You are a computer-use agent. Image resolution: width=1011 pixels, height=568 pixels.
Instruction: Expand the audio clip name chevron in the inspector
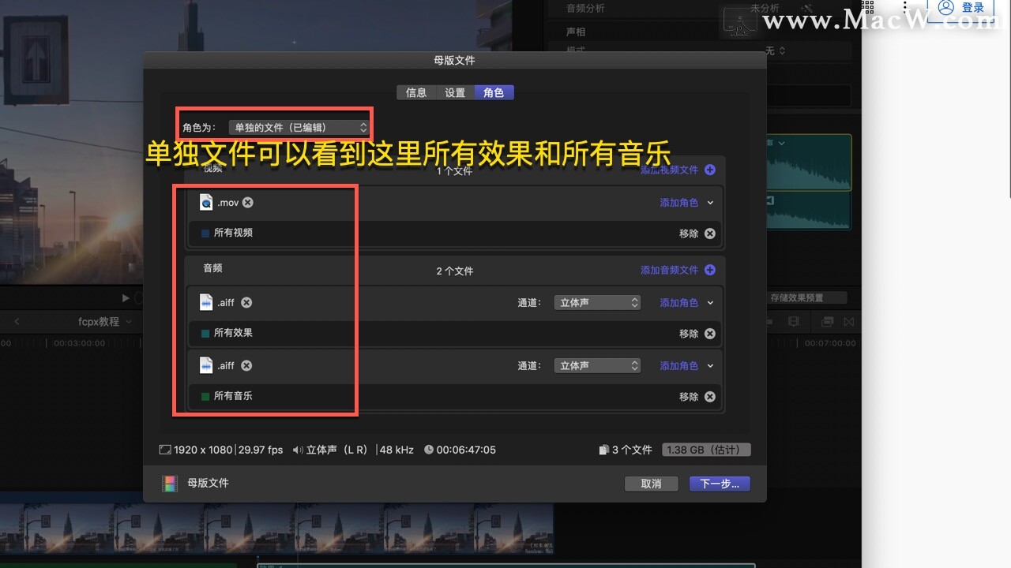tap(782, 143)
